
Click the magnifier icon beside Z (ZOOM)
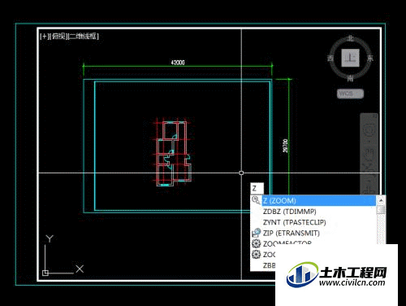coord(256,200)
